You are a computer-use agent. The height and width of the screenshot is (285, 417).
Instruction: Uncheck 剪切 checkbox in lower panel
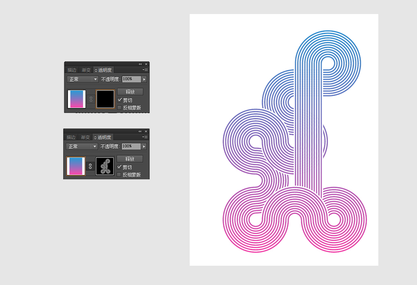(119, 167)
